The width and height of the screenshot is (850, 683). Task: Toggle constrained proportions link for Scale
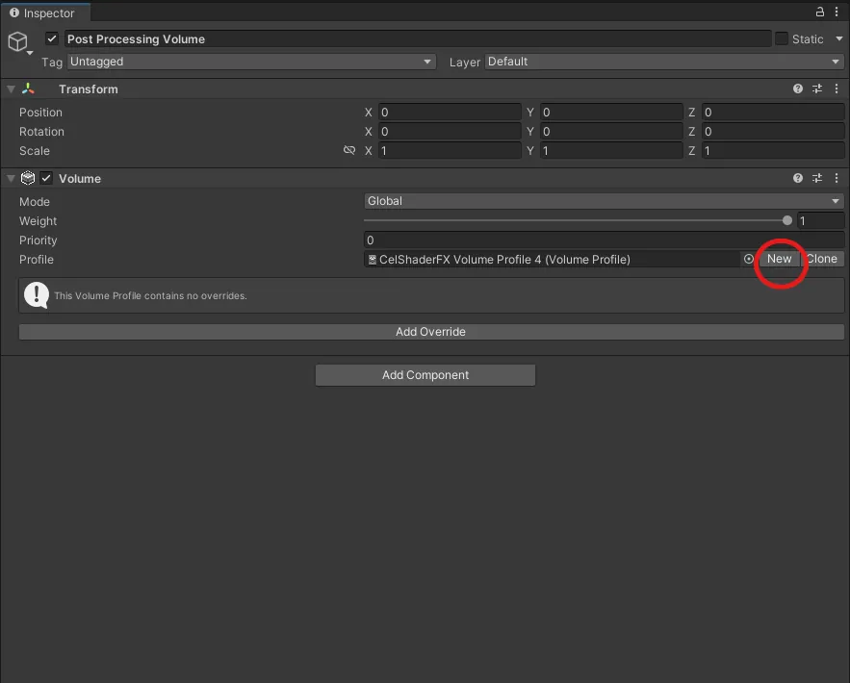(349, 150)
